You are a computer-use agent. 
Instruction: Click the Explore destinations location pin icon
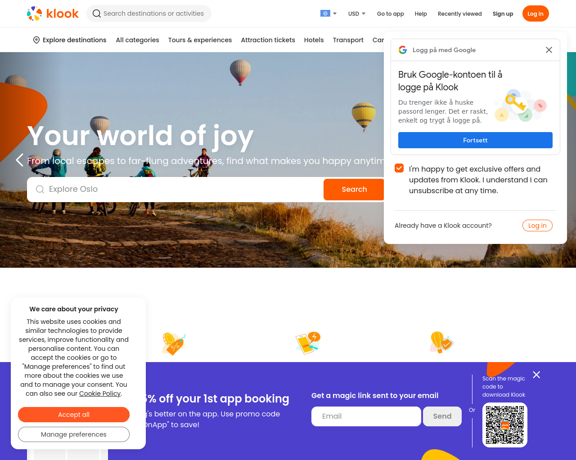click(36, 40)
